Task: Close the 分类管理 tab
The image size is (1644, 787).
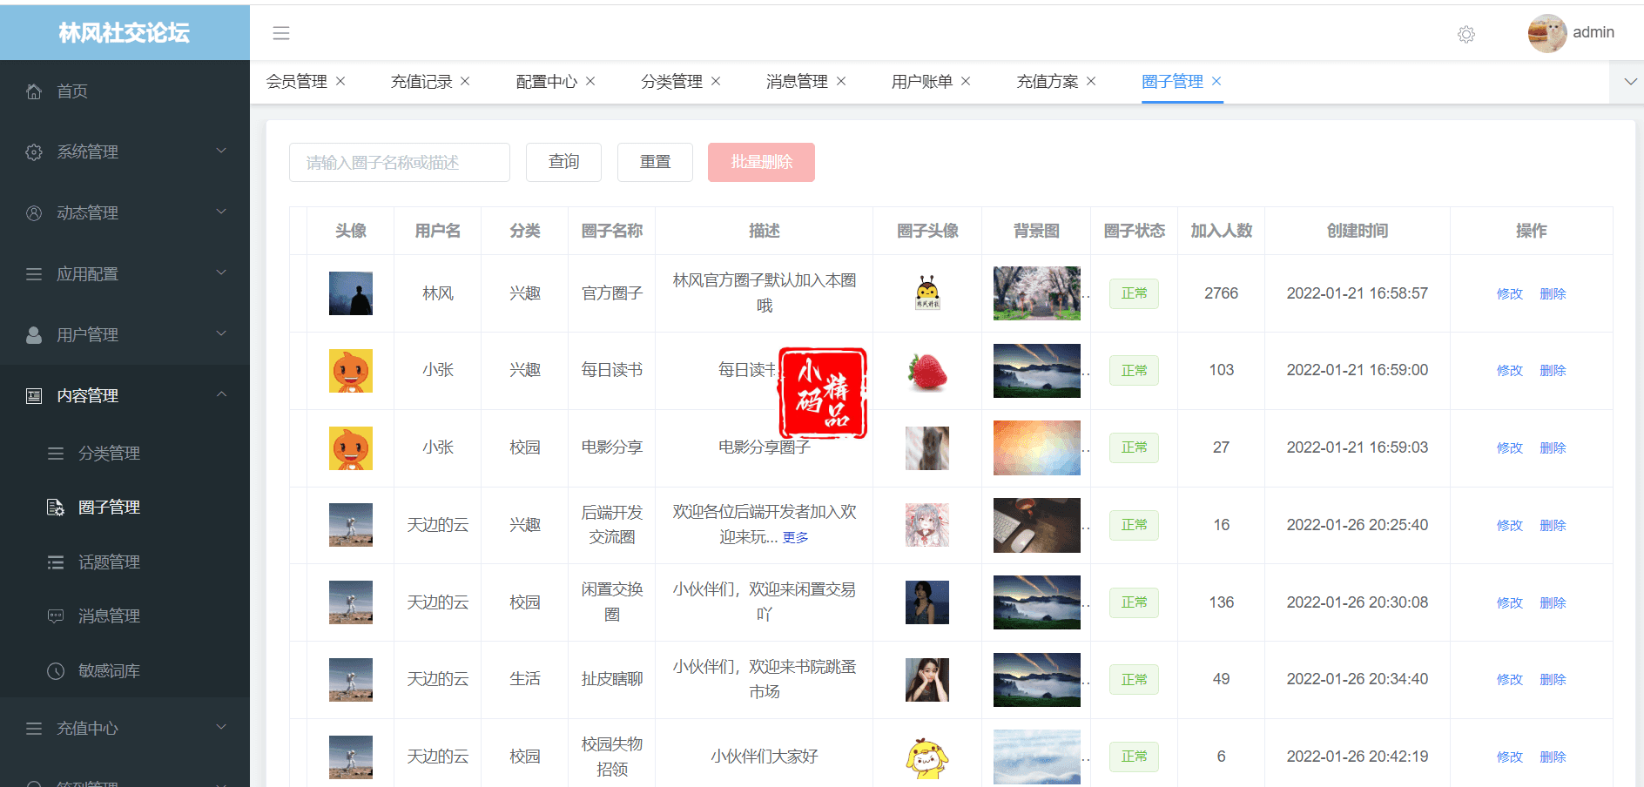Action: pyautogui.click(x=716, y=81)
